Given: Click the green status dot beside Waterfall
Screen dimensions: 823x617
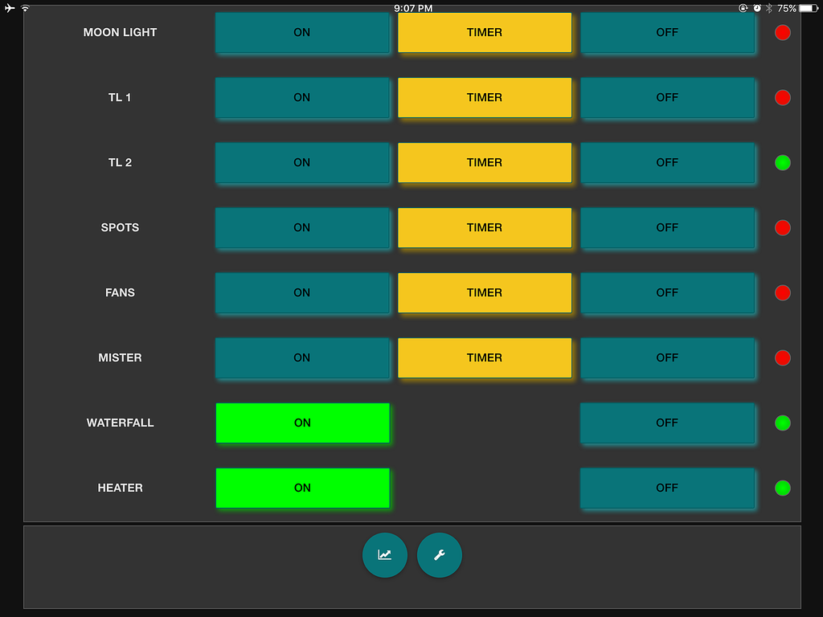Looking at the screenshot, I should [x=782, y=423].
